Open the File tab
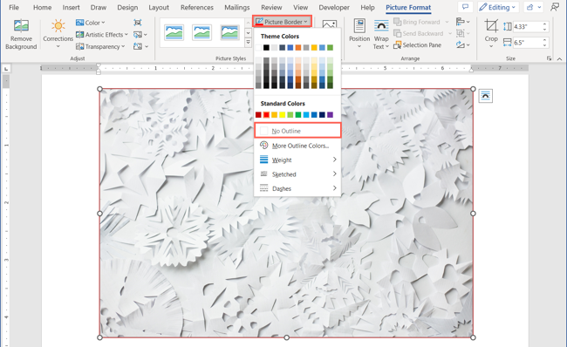Screen dimensions: 567x347 pos(14,7)
